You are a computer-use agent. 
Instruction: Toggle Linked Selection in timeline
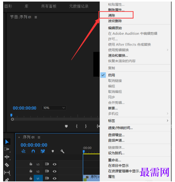point(43,151)
